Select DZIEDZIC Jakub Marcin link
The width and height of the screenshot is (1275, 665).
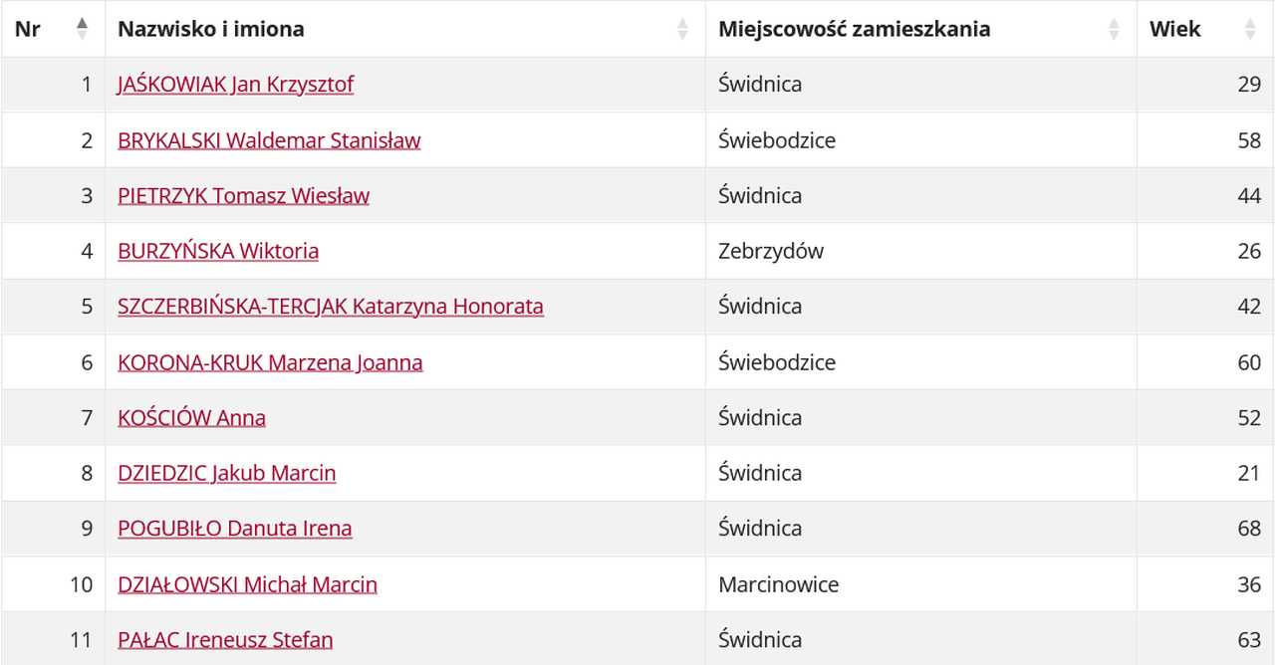coord(226,473)
